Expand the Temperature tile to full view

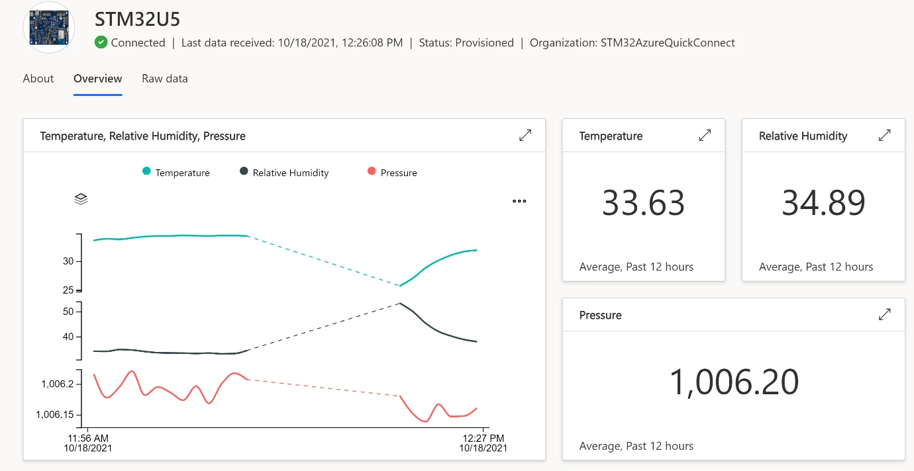tap(705, 136)
